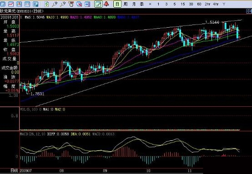Click the yellow MA10 indicator label
Screen dimensions: 252x174
pos(57,17)
